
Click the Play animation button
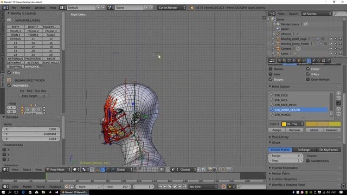[x=175, y=187]
